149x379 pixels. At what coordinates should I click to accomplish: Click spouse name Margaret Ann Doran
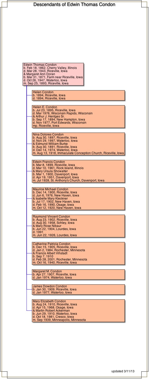point(41,74)
